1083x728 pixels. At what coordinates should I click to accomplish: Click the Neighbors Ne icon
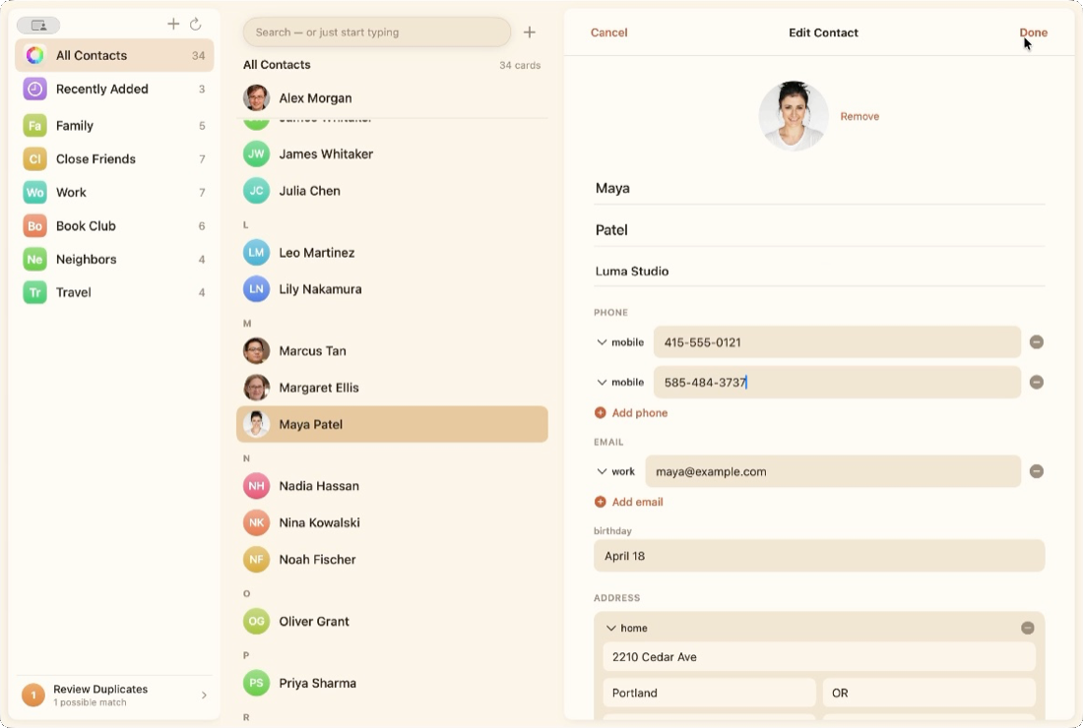tap(34, 260)
